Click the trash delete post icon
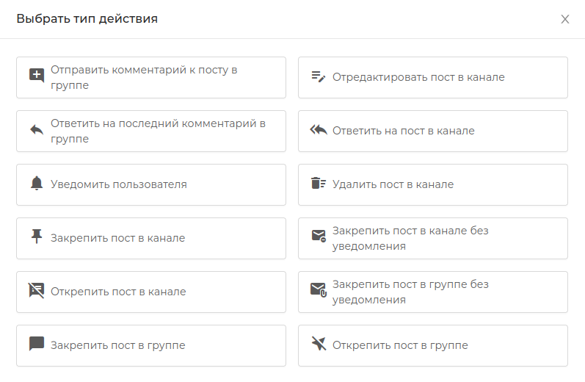The height and width of the screenshot is (382, 585). pos(319,184)
